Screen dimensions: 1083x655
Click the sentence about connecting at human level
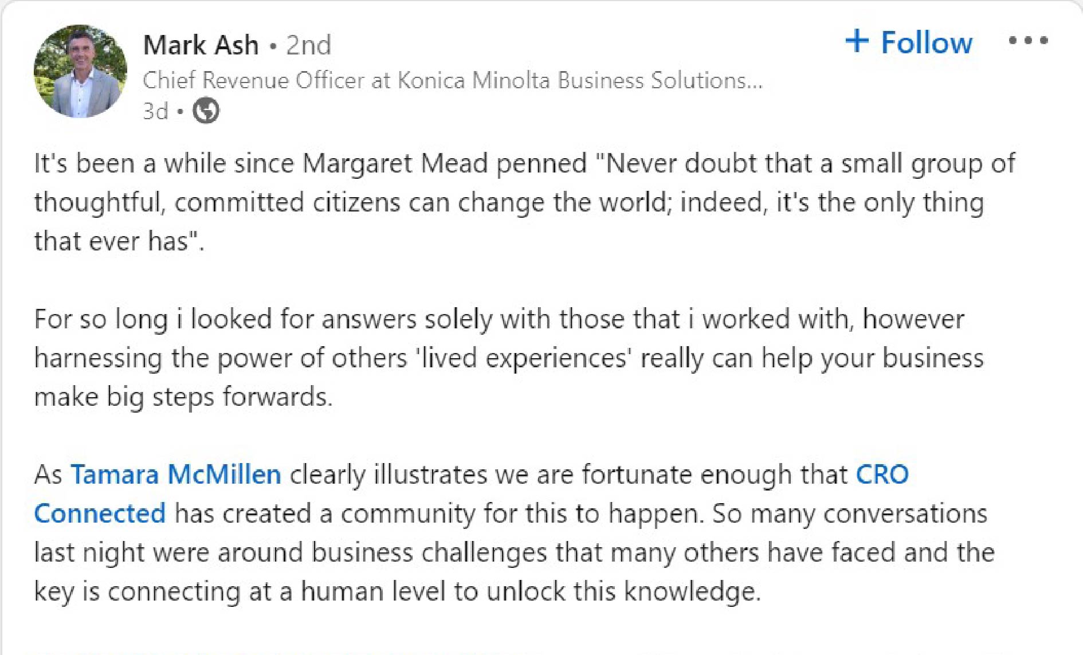[398, 591]
